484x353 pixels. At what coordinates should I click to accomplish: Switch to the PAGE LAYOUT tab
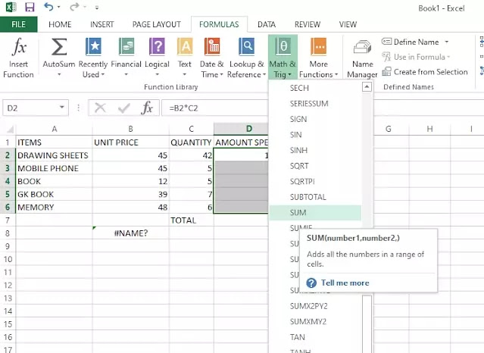pyautogui.click(x=157, y=24)
